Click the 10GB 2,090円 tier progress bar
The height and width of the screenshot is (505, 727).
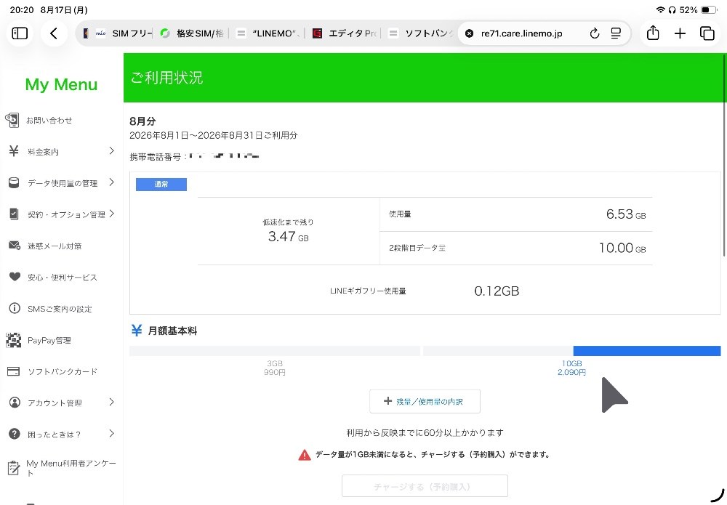click(x=571, y=351)
